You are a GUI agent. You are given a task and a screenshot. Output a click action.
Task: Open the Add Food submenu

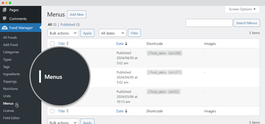[10, 45]
